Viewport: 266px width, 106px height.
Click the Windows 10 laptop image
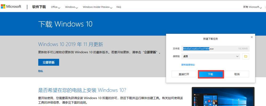tap(223, 96)
